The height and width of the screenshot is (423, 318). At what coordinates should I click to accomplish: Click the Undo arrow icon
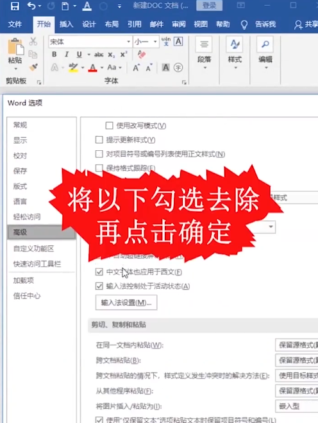[31, 5]
